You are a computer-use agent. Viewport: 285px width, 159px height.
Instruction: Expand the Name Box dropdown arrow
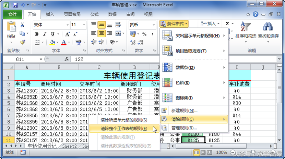[x=41, y=59]
